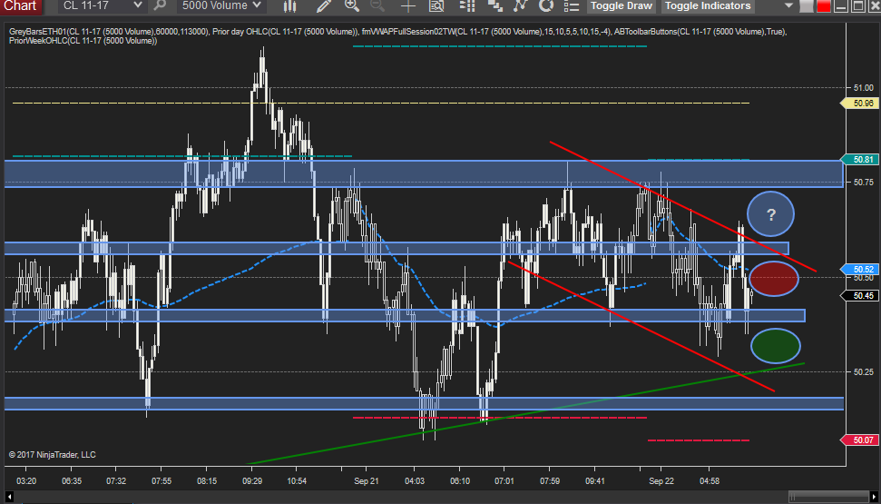881x504 pixels.
Task: Click the 09:29 time axis label
Action: pyautogui.click(x=252, y=481)
